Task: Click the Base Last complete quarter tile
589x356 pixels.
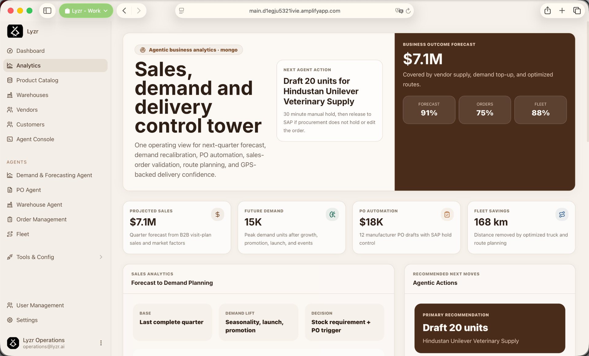Action: pos(173,322)
